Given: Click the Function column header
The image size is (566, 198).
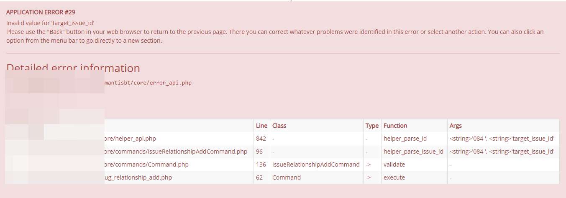Looking at the screenshot, I should point(395,126).
